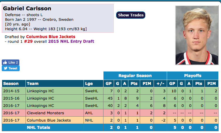Click Gabriel Carlsson's player photo
Viewport: 221px width, 133px height.
[x=197, y=35]
